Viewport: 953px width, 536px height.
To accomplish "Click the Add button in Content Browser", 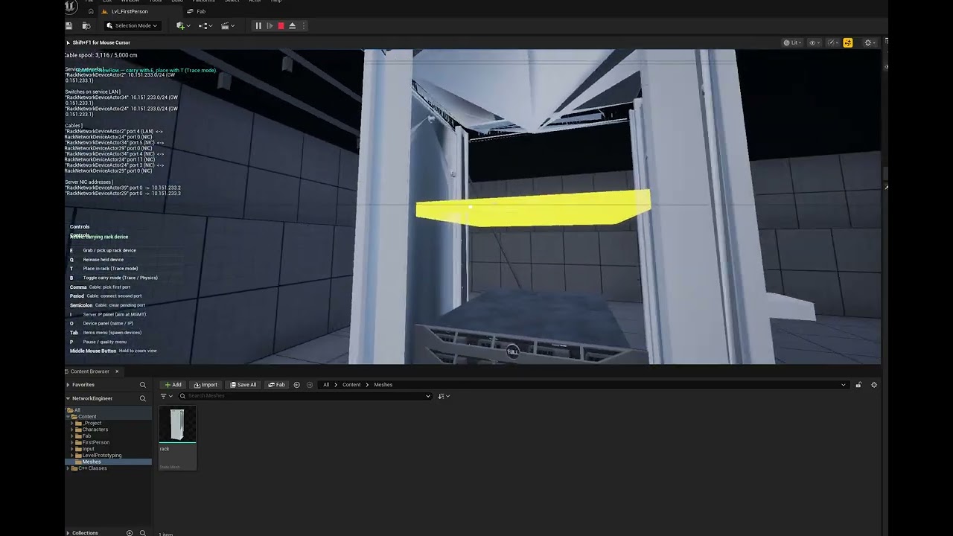I will [x=173, y=385].
